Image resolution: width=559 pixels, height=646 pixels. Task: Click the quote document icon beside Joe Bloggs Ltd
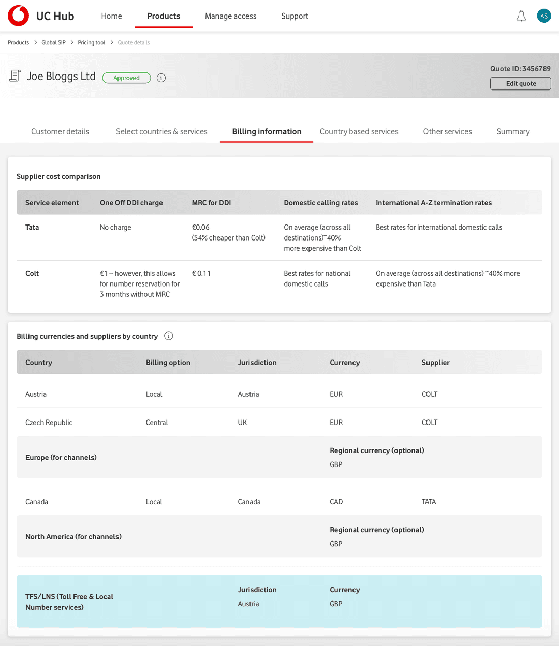click(14, 76)
